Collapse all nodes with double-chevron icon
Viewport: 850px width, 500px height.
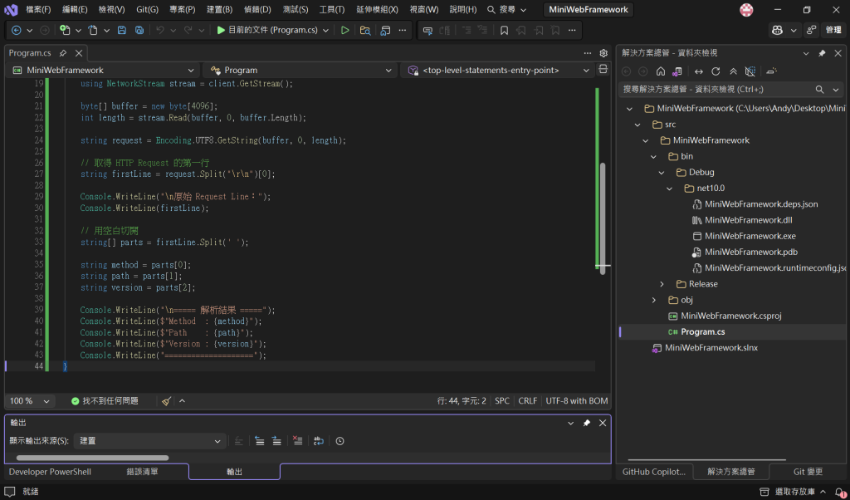[733, 71]
